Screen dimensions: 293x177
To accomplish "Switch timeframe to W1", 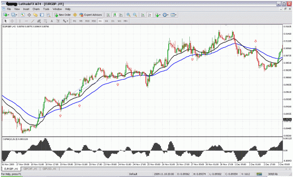I will tap(119, 21).
